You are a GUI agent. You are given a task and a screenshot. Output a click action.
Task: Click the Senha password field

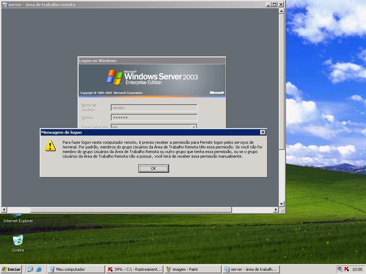[x=154, y=117]
